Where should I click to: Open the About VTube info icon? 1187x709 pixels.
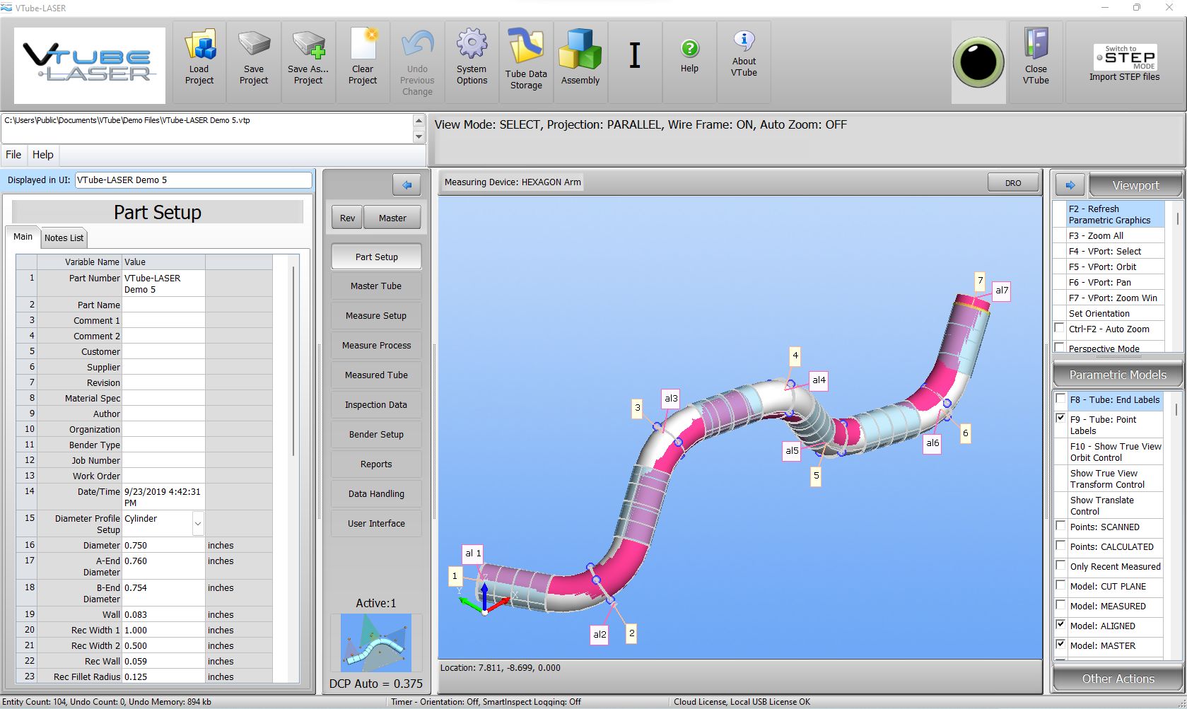tap(744, 41)
